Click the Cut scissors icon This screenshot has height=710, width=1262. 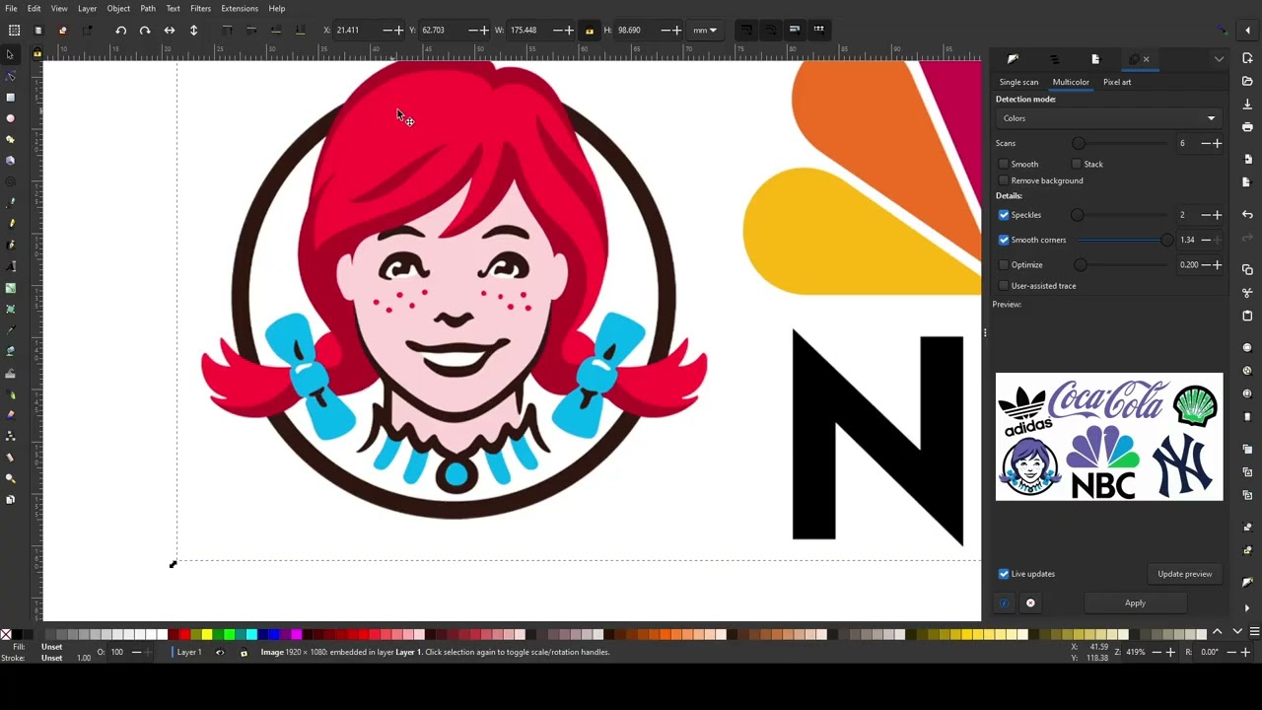tap(1247, 293)
